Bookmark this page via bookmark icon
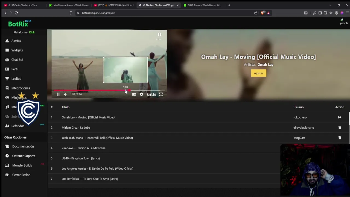350x197 pixels. pyautogui.click(x=71, y=13)
